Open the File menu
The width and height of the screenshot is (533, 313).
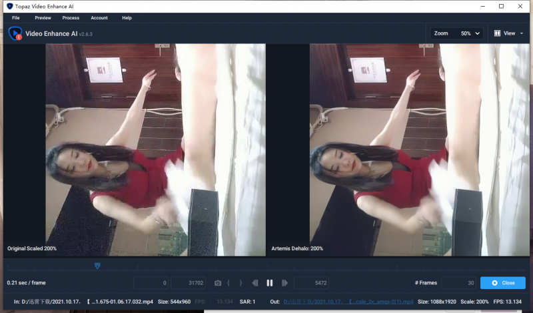[x=15, y=17]
